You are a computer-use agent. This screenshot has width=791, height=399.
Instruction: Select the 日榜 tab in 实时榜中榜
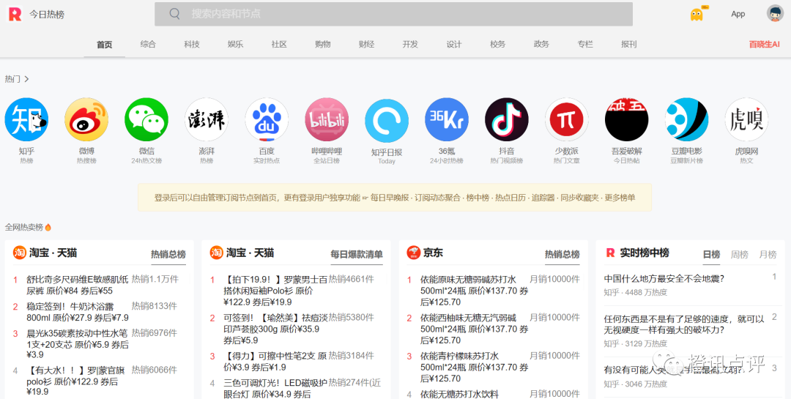(711, 255)
